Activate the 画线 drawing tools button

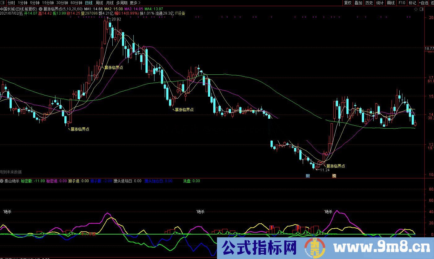coord(391,3)
